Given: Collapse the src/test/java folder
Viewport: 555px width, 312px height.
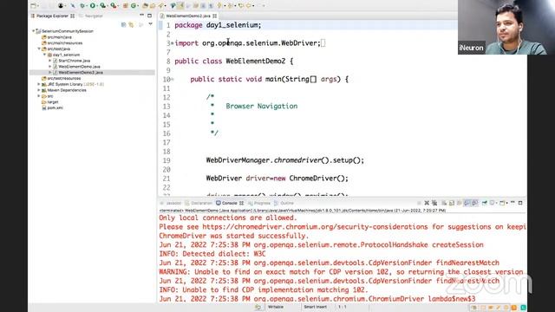Looking at the screenshot, I should [39, 49].
